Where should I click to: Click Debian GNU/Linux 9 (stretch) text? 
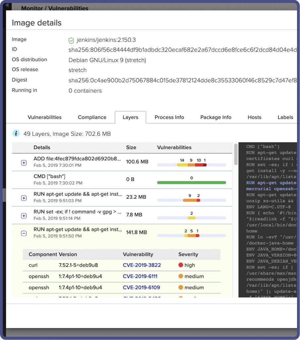tap(107, 60)
